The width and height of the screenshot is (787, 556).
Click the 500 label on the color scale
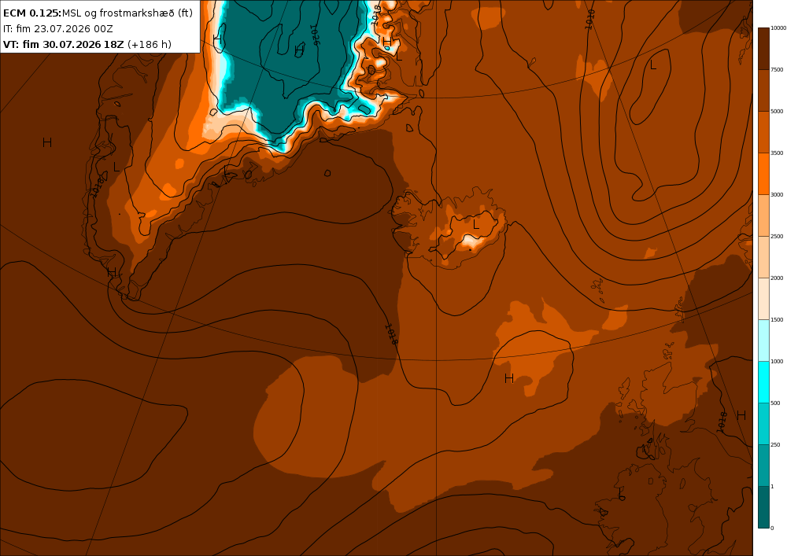point(775,403)
